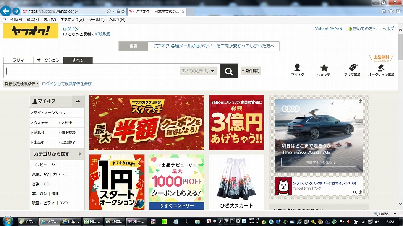This screenshot has height=226, width=403.
Task: Click the ヤフオク! logo
Action: 31,31
